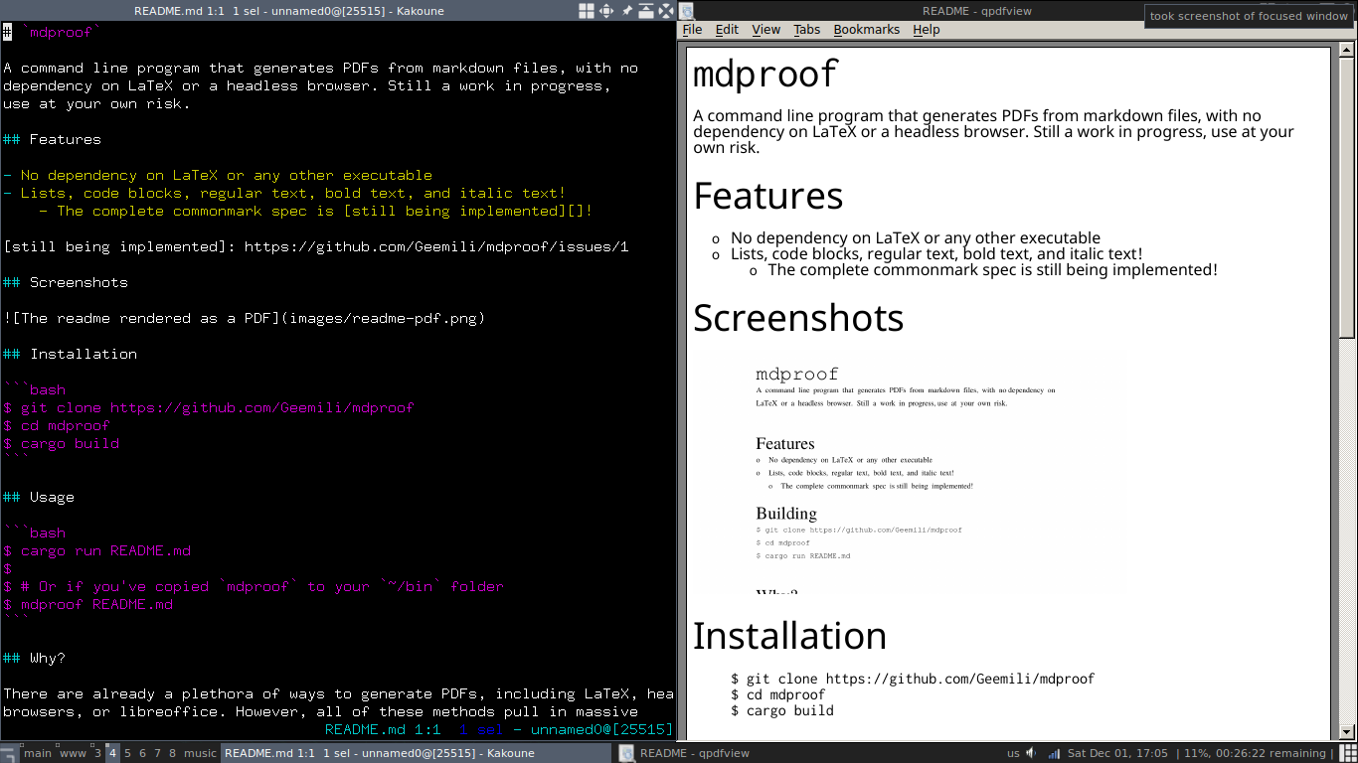1358x763 pixels.
Task: Click '$ mdproof README.md' line in Kakoune
Action: click(88, 605)
